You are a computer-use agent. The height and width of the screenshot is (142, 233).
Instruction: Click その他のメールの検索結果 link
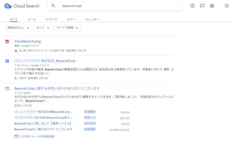point(37,136)
